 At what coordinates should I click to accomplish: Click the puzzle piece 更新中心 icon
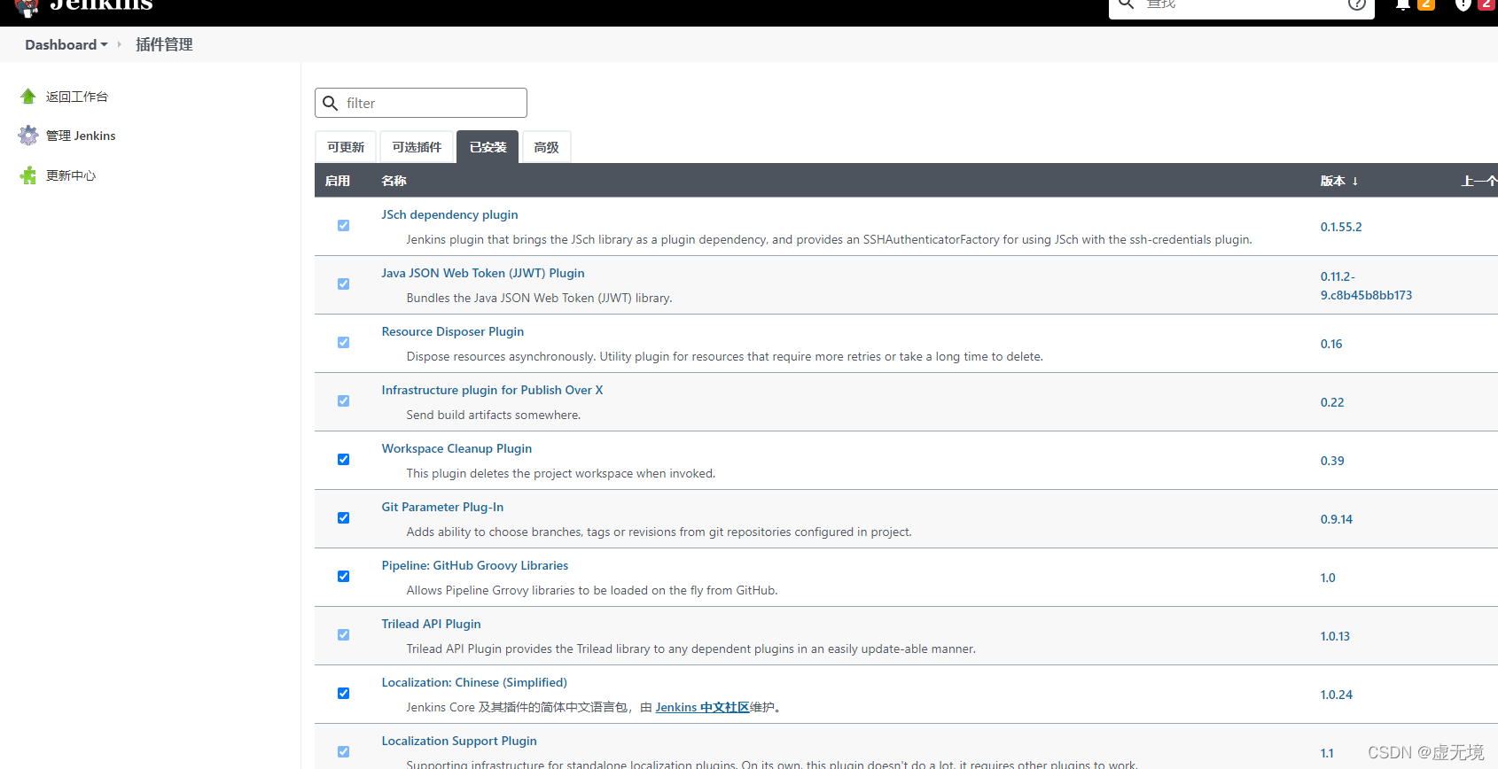[28, 175]
